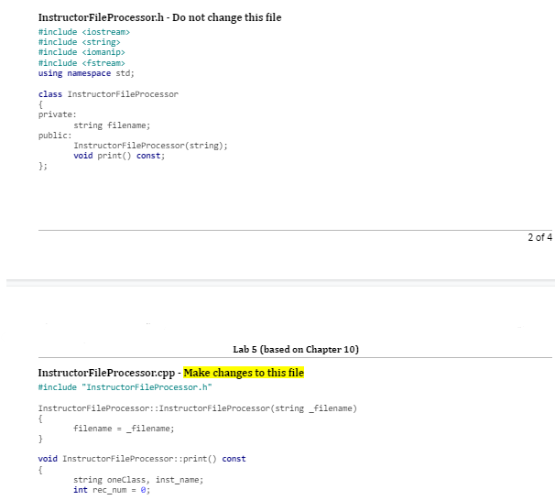Click the 'void InstructorFileProcessor::print() const' line
Viewport: 555px width, 500px height.
point(142,459)
